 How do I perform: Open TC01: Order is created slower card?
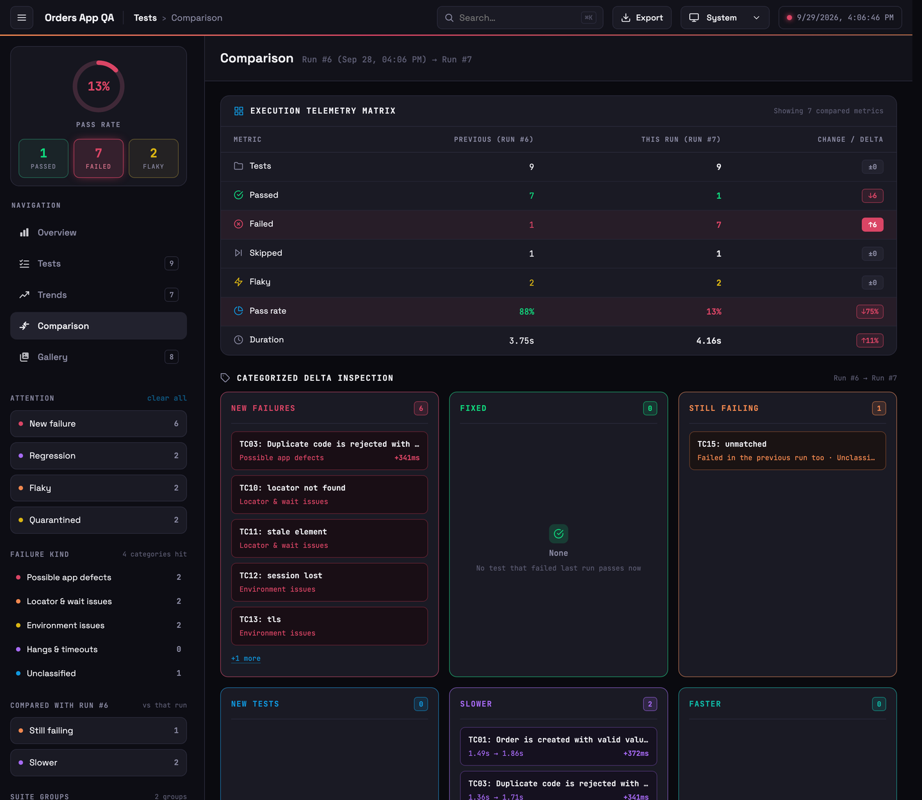pyautogui.click(x=558, y=746)
